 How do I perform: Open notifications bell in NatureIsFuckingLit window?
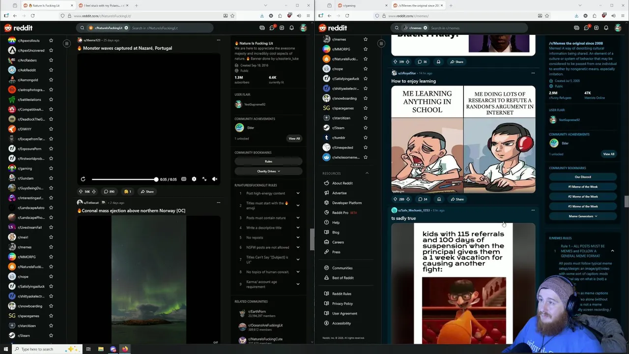[x=291, y=28]
